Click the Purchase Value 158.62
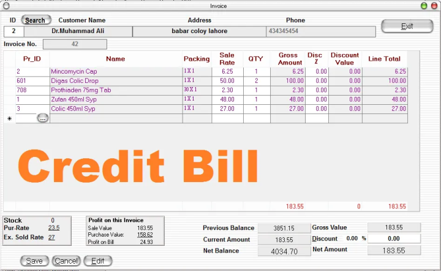441x271 pixels. coord(145,235)
